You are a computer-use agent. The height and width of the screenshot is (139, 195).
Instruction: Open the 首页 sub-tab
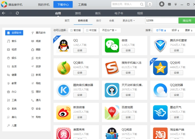tap(67, 21)
